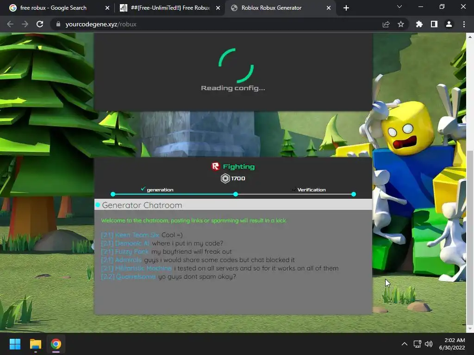Click the scrollbar down arrow
This screenshot has width=474, height=355.
[x=470, y=329]
